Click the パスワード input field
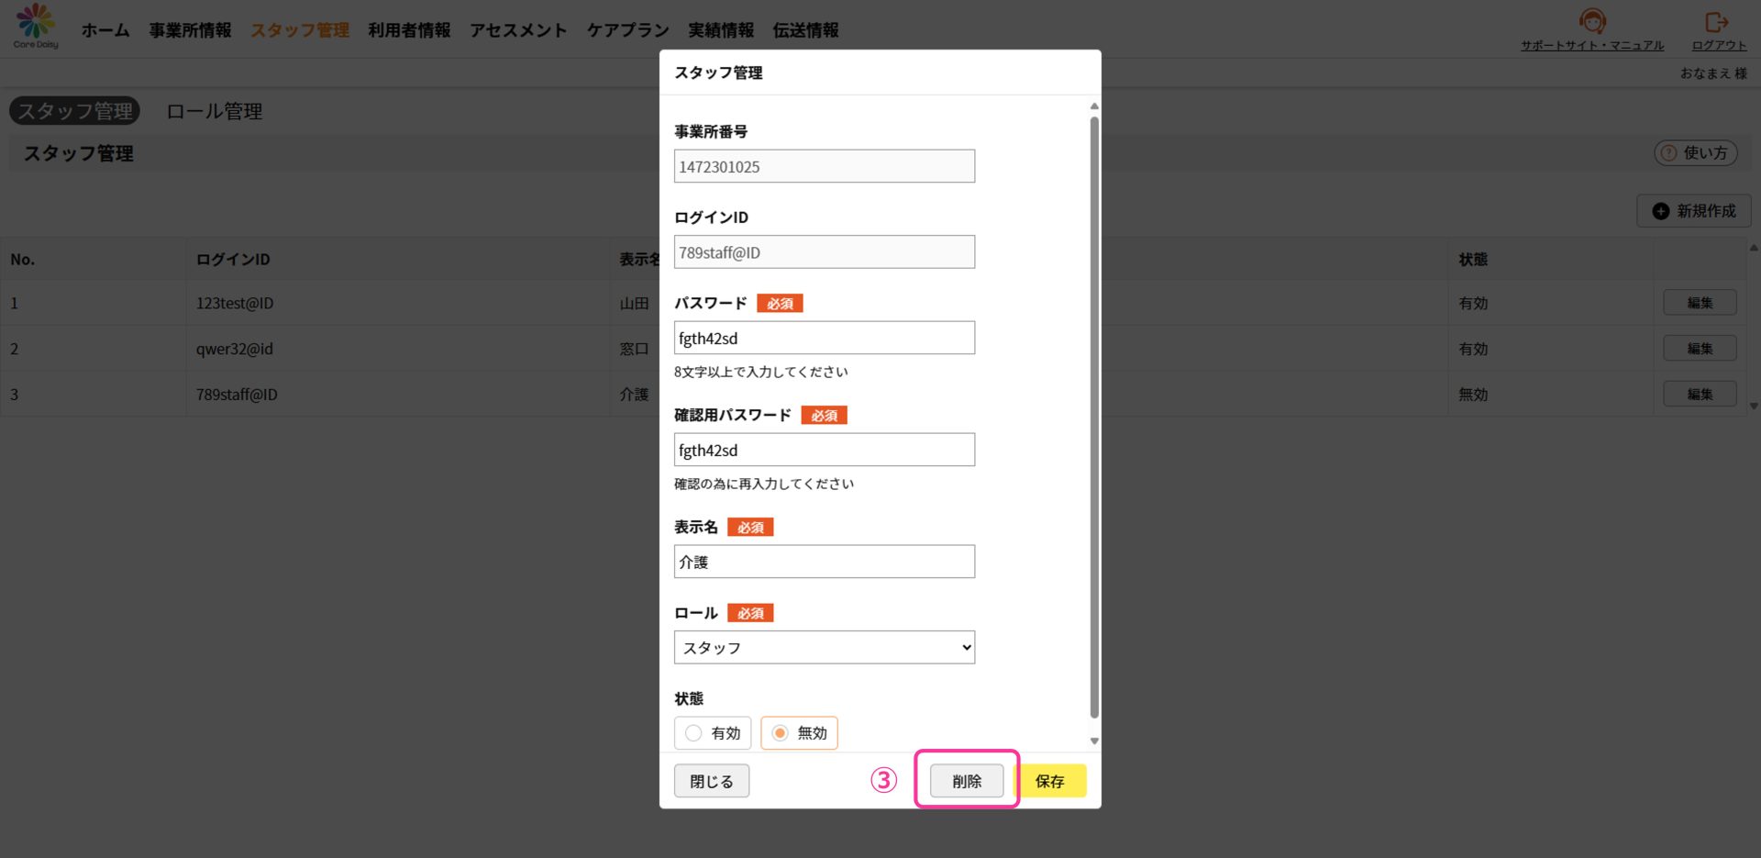1761x858 pixels. point(824,338)
